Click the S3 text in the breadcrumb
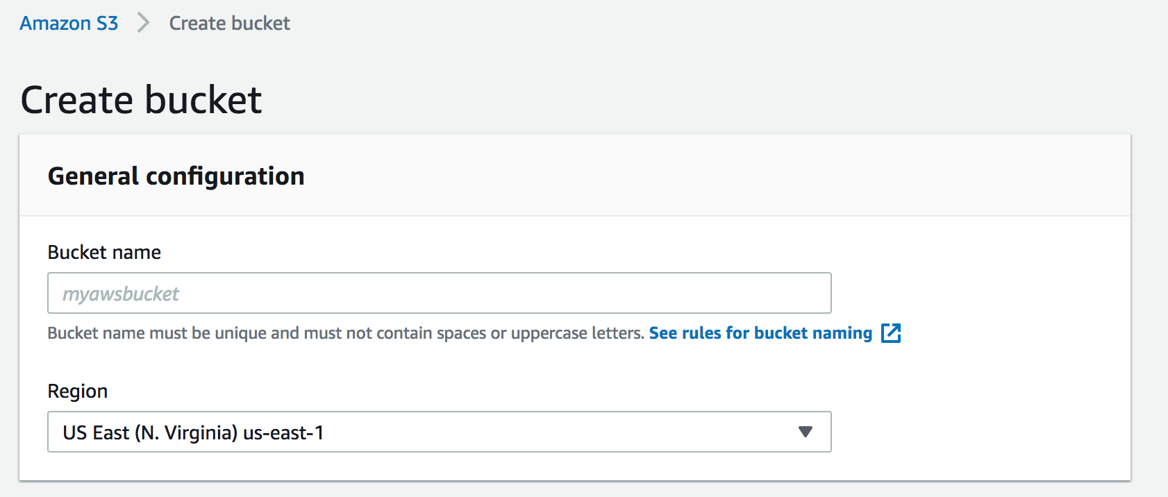This screenshot has height=497, width=1168. click(x=107, y=23)
